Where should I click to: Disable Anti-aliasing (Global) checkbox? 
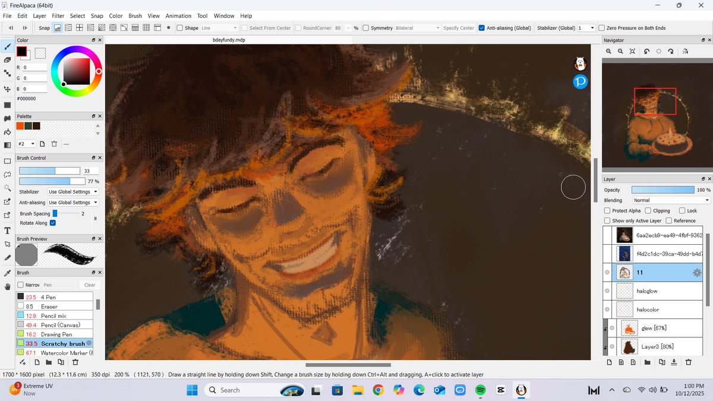[x=482, y=28]
